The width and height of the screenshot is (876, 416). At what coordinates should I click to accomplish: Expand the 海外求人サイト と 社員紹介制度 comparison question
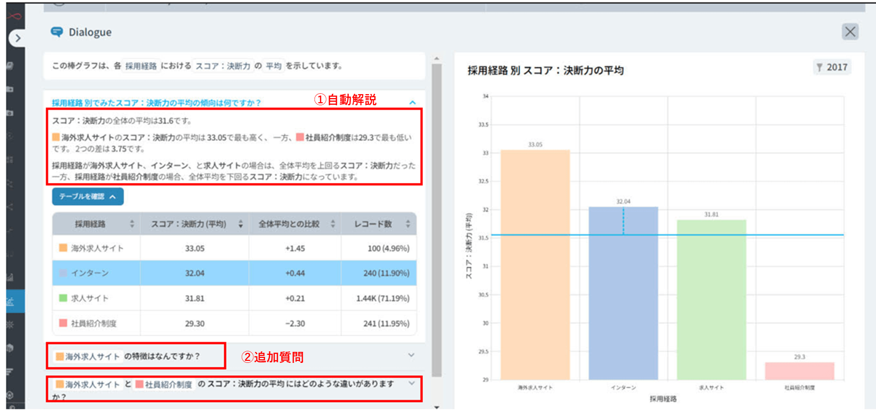[411, 383]
